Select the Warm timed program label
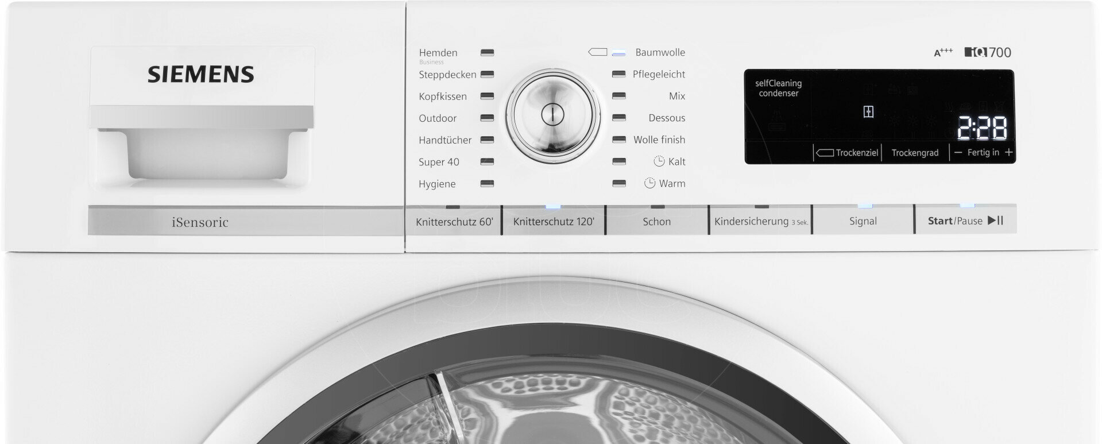 click(672, 183)
